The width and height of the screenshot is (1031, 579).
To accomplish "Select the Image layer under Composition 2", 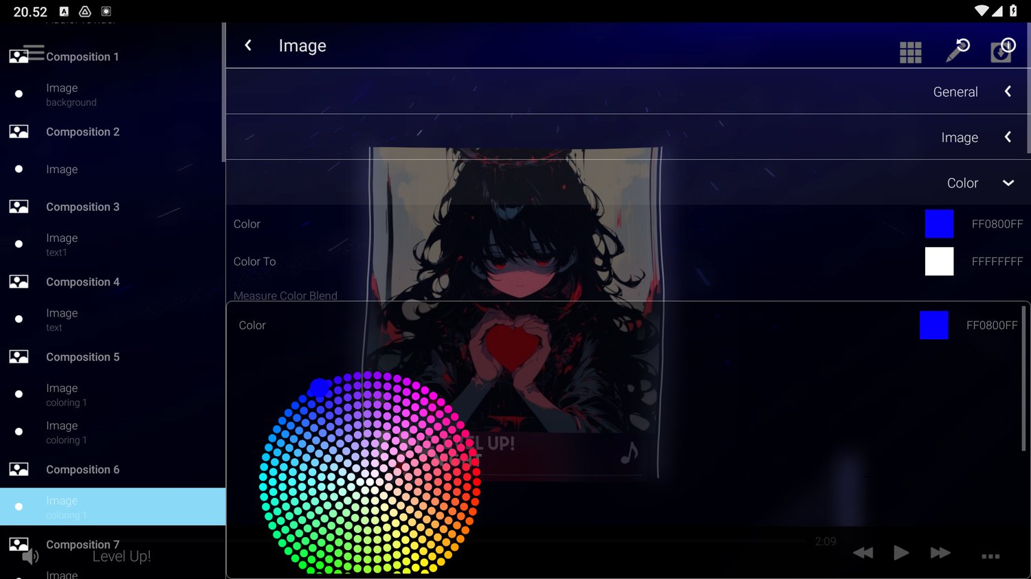I will pos(113,169).
